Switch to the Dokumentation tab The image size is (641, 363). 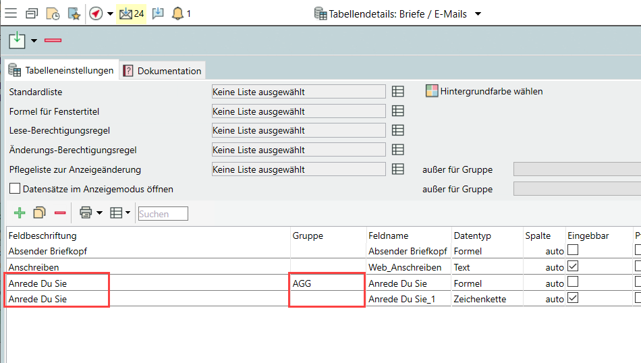[x=163, y=71]
